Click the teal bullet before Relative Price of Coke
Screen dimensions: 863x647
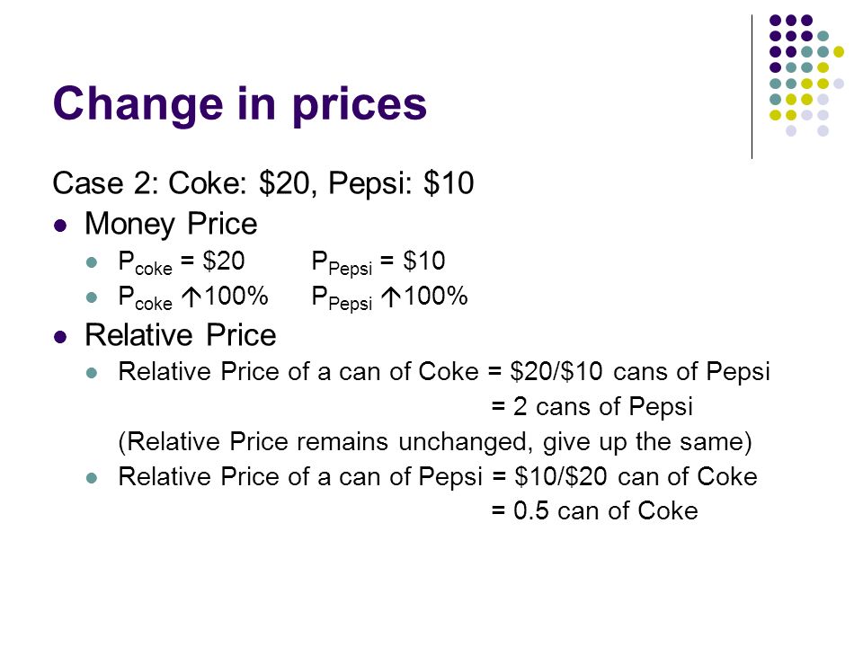92,374
